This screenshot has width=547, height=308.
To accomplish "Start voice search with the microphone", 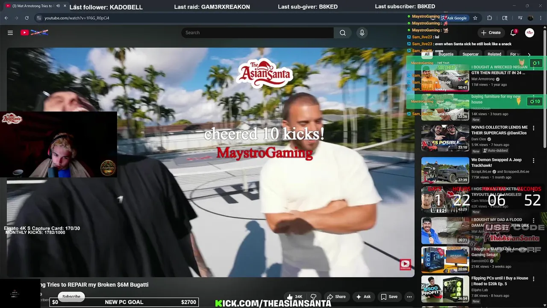I will pos(362,33).
